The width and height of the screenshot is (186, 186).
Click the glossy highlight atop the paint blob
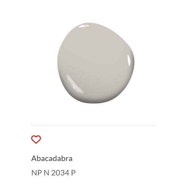[84, 26]
